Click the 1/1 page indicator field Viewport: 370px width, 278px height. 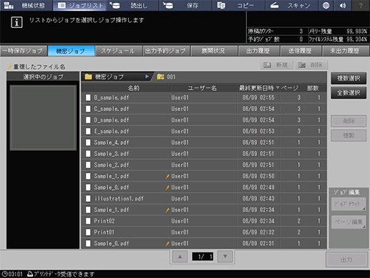click(203, 257)
